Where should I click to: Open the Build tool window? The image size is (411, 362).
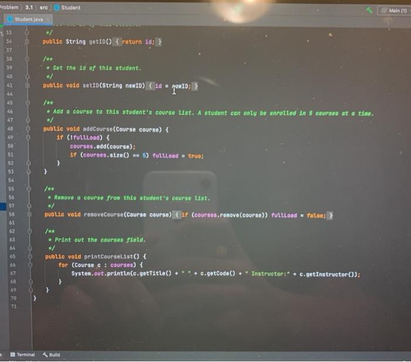(x=52, y=354)
